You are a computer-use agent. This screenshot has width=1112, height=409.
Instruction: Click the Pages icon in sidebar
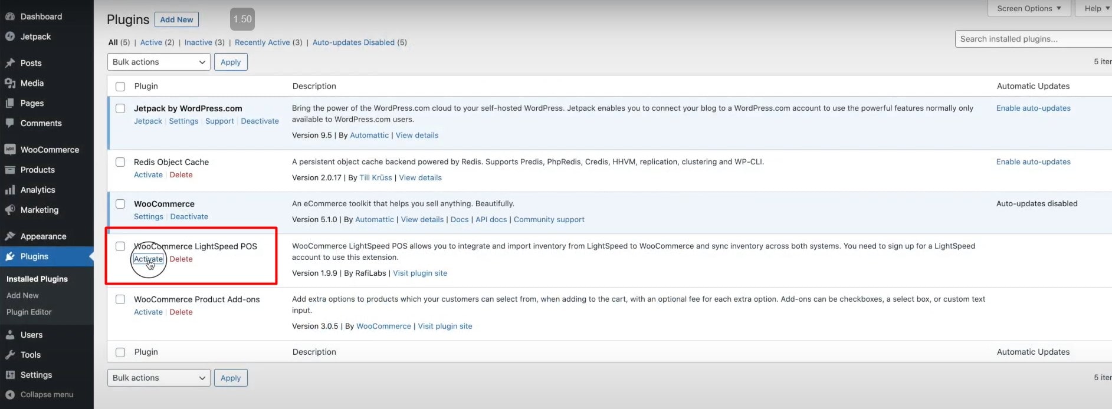pyautogui.click(x=10, y=103)
